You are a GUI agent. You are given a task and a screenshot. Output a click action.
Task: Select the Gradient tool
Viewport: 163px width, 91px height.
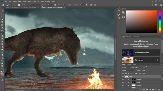(2, 44)
